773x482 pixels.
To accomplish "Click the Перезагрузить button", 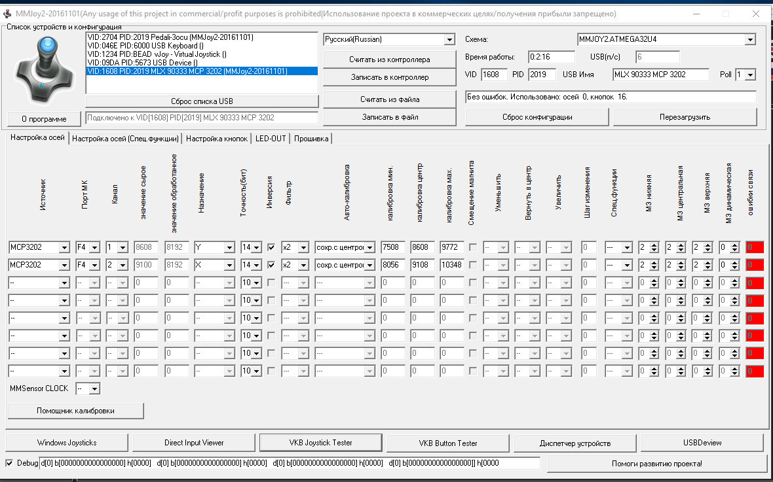I will pos(685,117).
